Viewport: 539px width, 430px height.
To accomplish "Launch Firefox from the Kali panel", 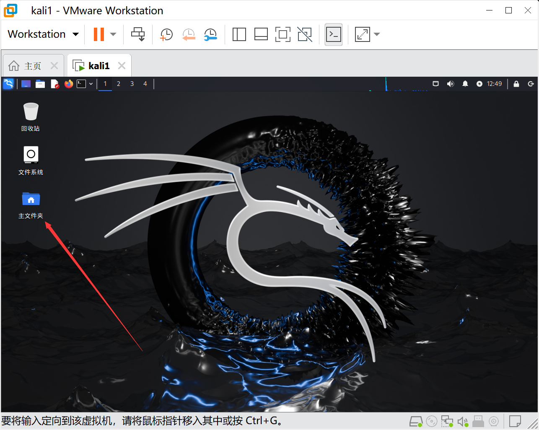I will click(x=69, y=84).
